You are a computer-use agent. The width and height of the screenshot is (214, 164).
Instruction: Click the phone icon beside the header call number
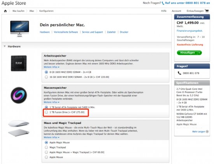[163, 3]
